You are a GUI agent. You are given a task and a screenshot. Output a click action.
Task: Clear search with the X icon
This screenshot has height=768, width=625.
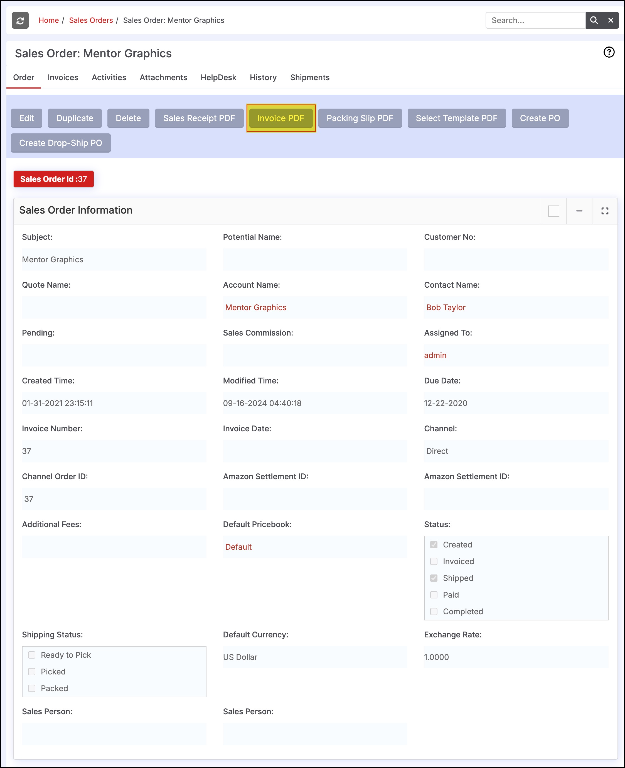click(x=611, y=21)
